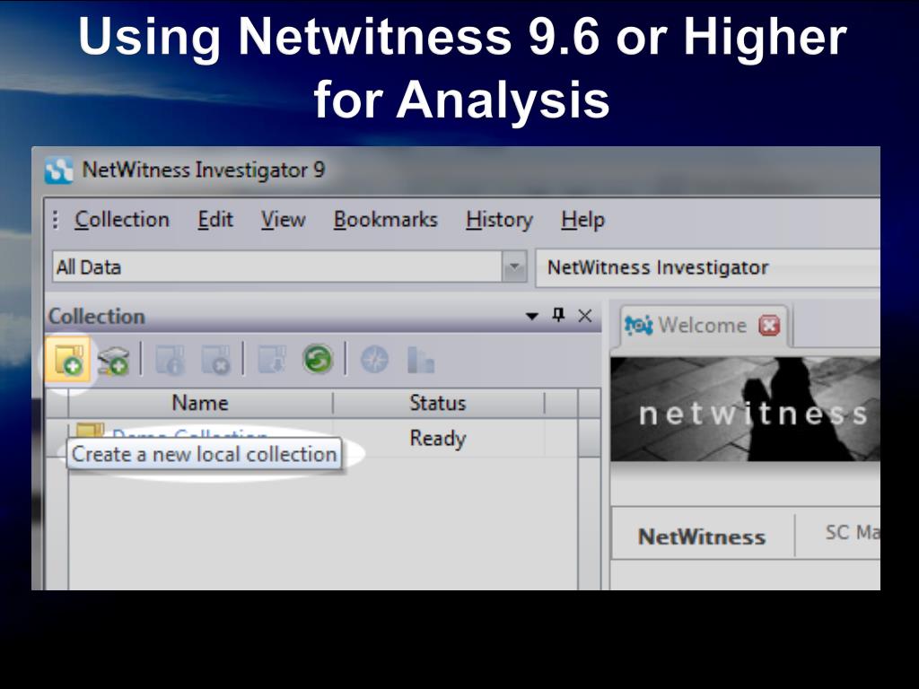919x689 pixels.
Task: Click the import folder icon with down arrow
Action: pos(272,359)
